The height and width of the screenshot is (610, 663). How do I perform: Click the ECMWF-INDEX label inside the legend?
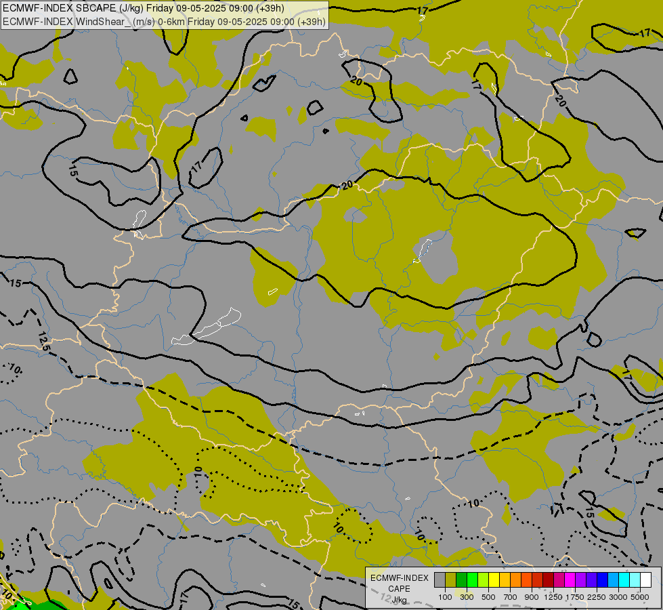click(x=400, y=578)
